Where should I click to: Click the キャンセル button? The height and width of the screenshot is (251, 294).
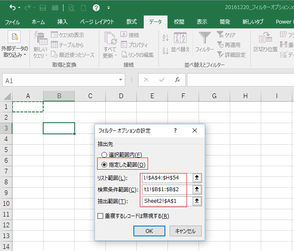(x=185, y=231)
